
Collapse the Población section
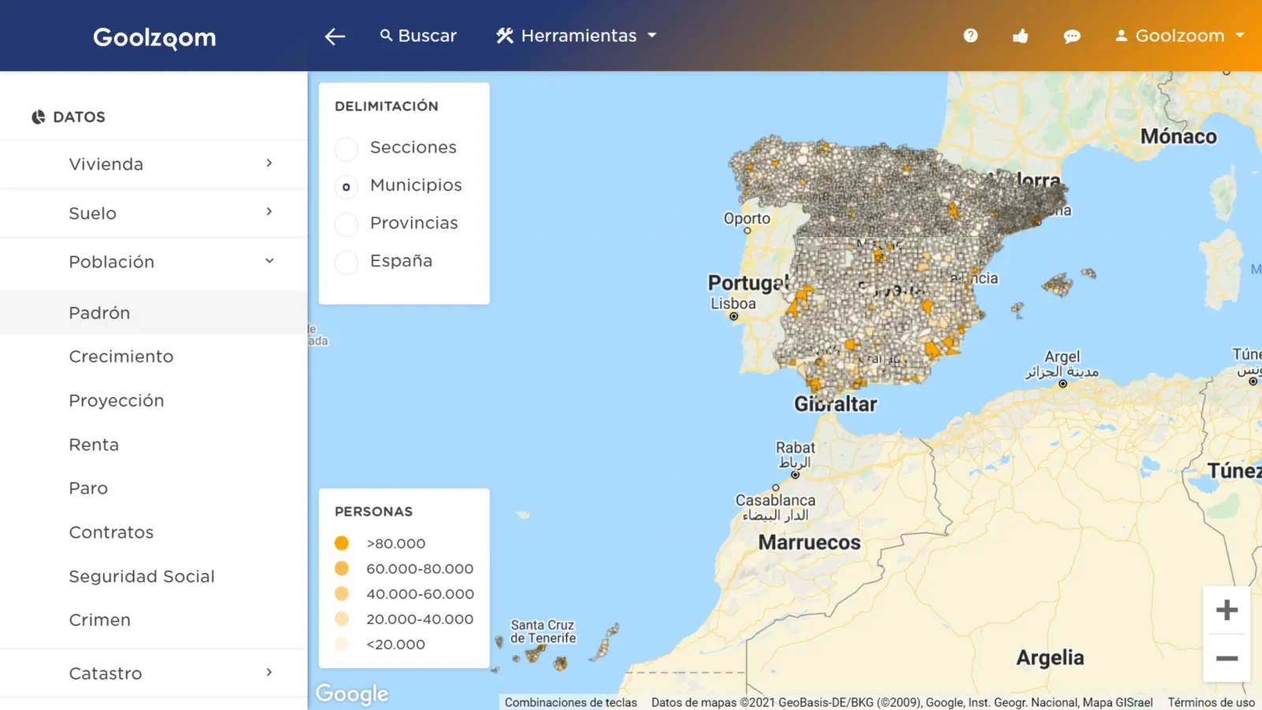pyautogui.click(x=154, y=262)
